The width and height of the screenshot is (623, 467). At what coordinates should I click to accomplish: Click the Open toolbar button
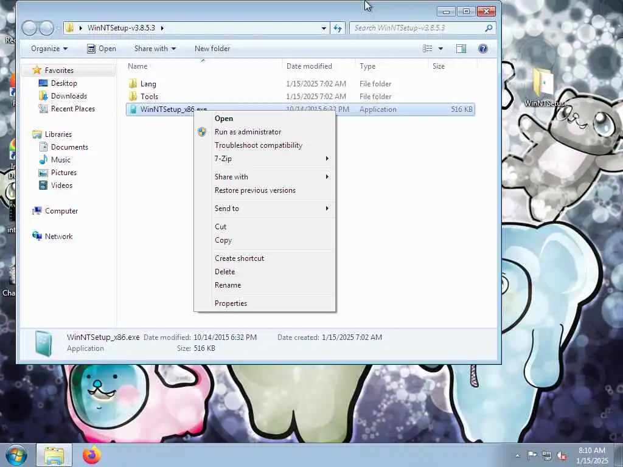point(102,49)
